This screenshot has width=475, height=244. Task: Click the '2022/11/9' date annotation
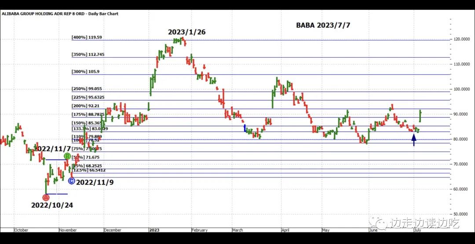coord(95,182)
